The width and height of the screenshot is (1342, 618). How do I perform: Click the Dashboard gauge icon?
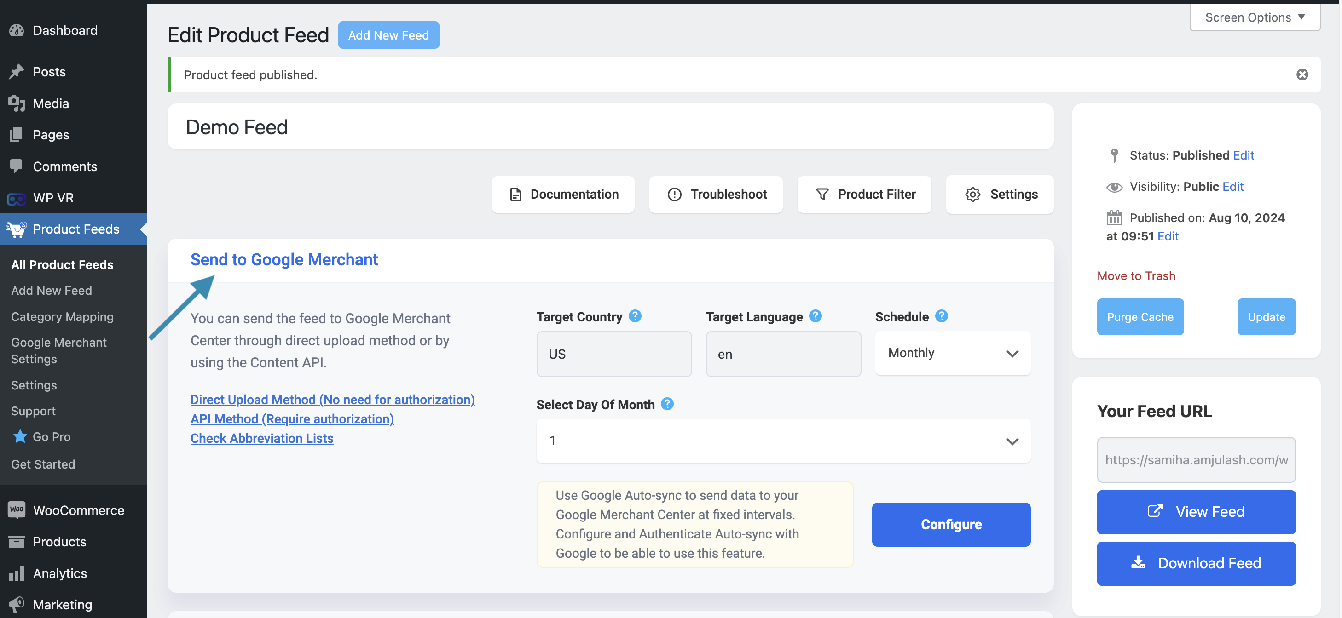(17, 30)
